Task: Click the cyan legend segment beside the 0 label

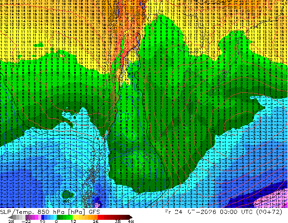Action: (x=55, y=217)
